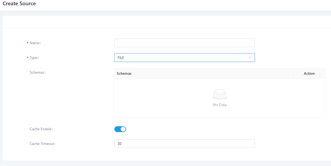Expand the FILE type selector
The height and width of the screenshot is (166, 331).
point(184,58)
